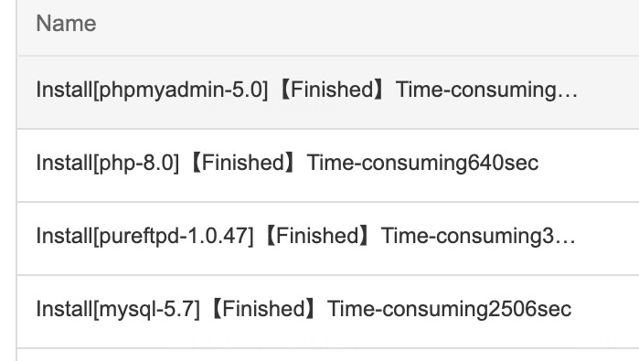
Task: Click the Finished status of pureftpd-1.0.47
Action: click(x=317, y=236)
